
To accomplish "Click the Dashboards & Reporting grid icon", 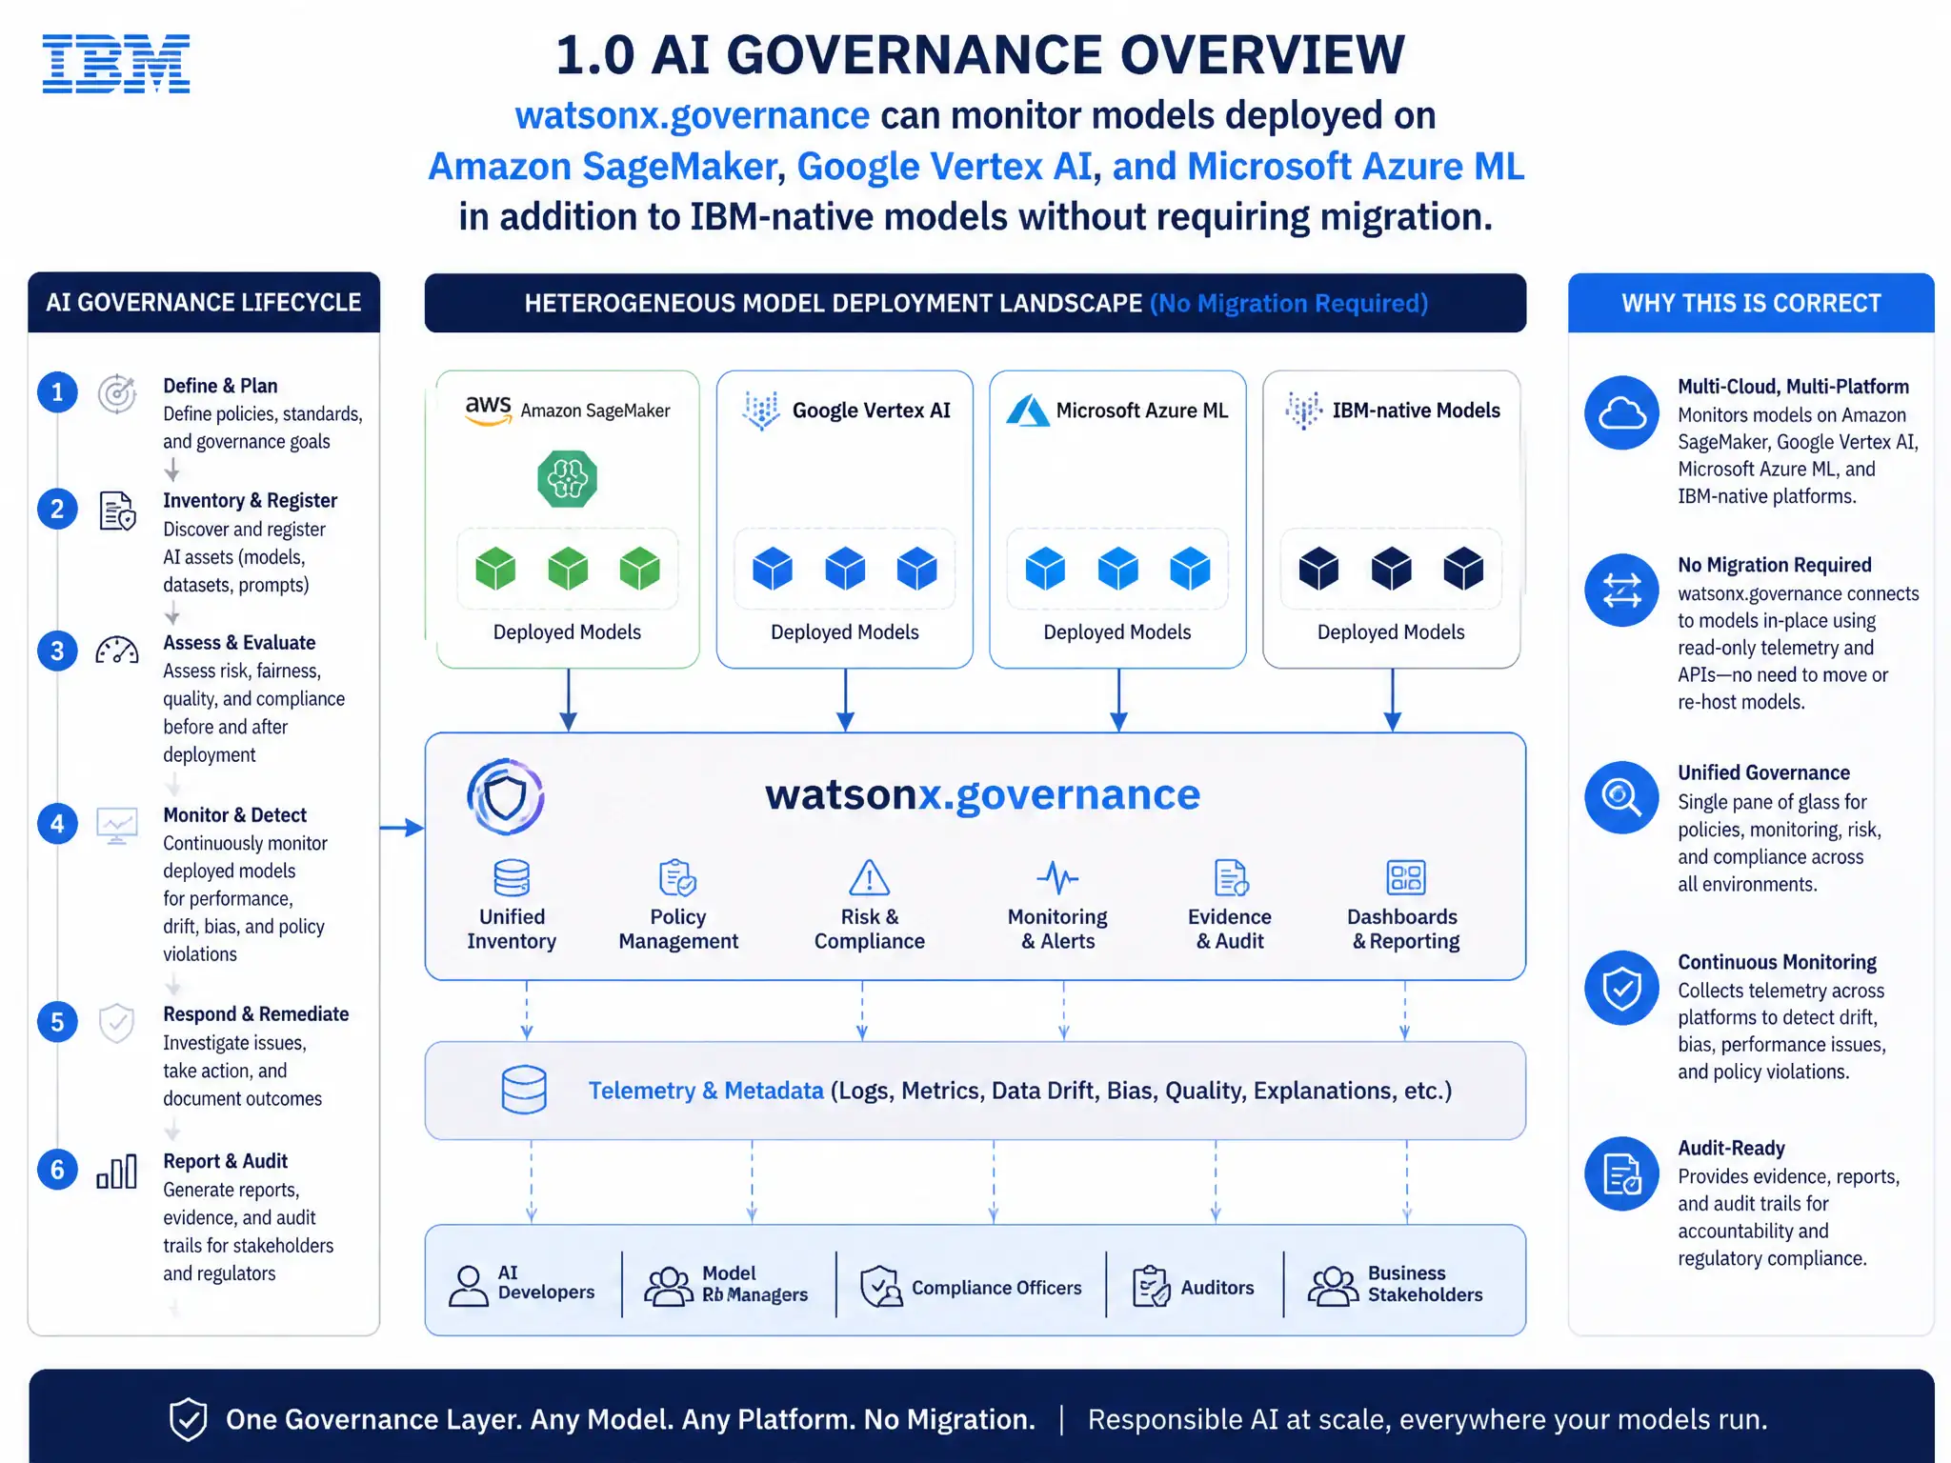I will [x=1406, y=877].
